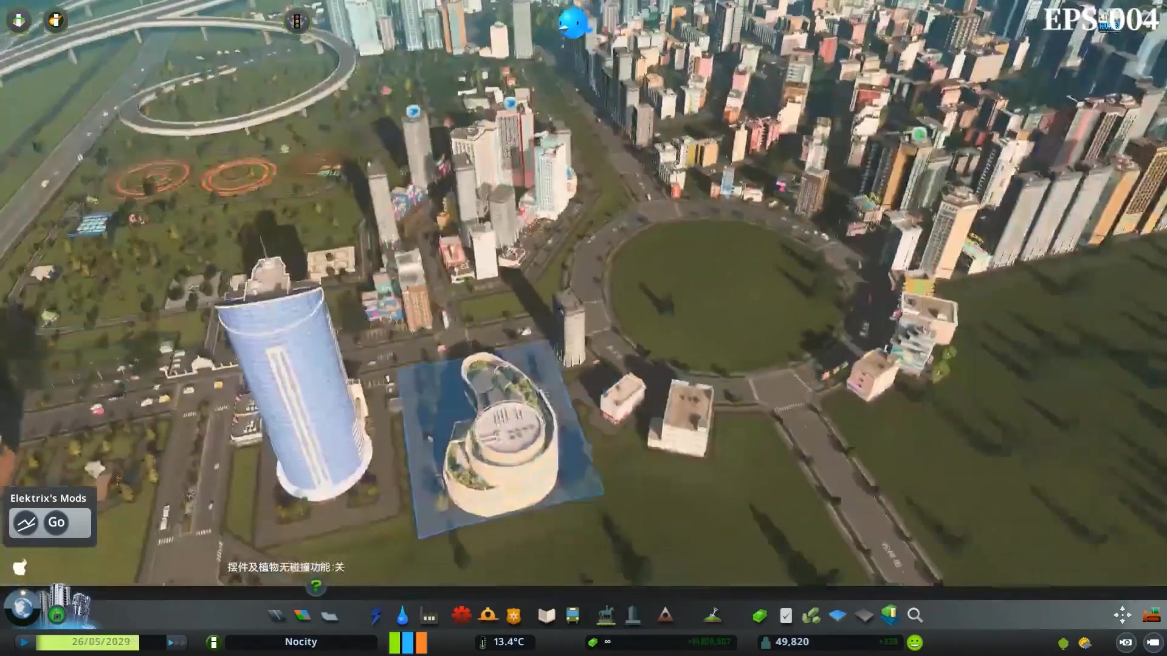Click the Go button in Elektrix's Mods
This screenshot has height=656, width=1167.
coord(57,522)
